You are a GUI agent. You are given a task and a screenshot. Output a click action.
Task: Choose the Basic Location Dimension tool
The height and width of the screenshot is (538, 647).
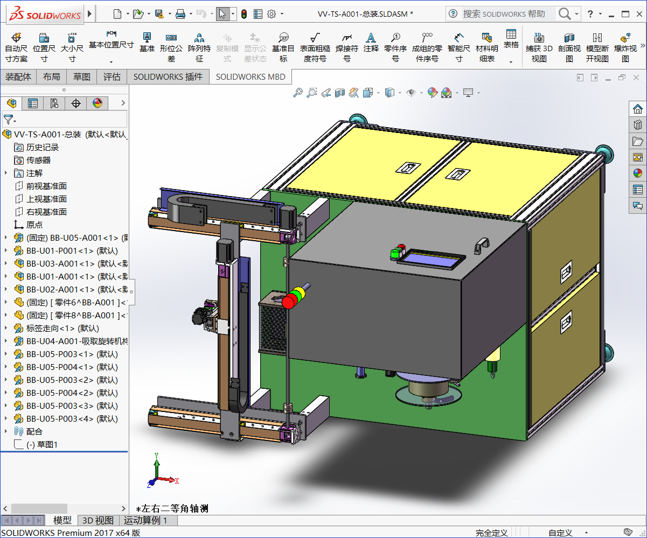(x=111, y=39)
